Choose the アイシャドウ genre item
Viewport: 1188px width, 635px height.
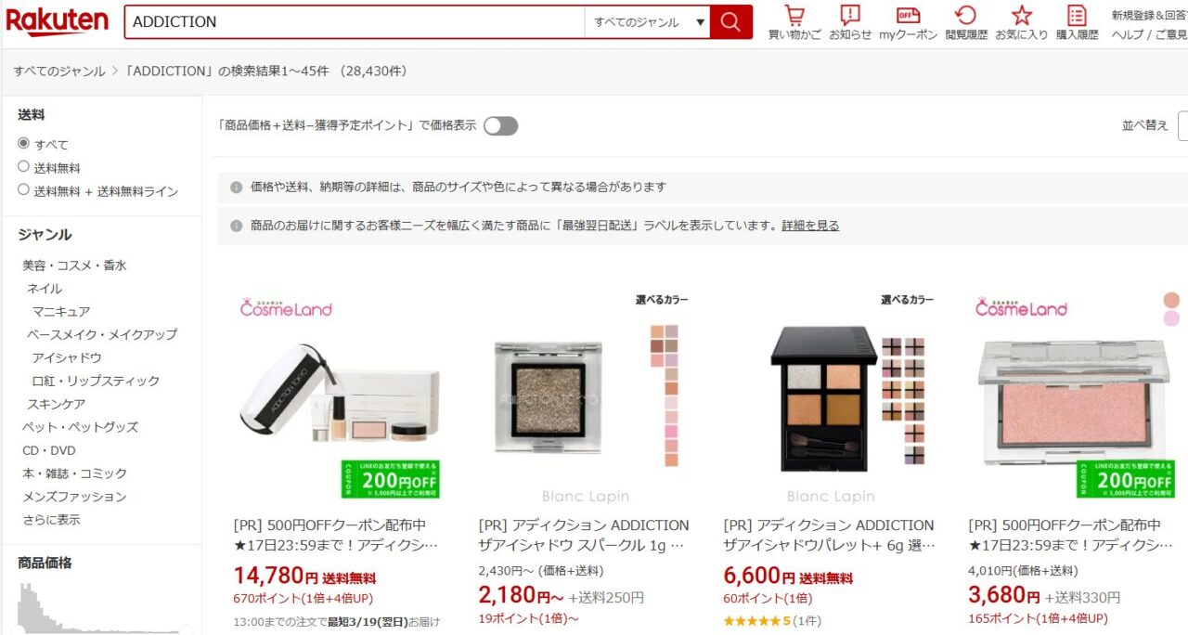[x=67, y=357]
